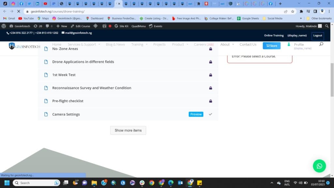Open the WhatsApp chat bubble
This screenshot has width=334, height=188.
(319, 166)
